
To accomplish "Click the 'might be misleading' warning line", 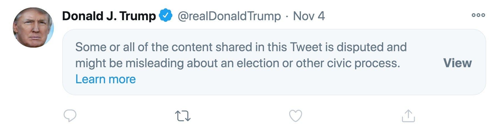I will tap(238, 63).
